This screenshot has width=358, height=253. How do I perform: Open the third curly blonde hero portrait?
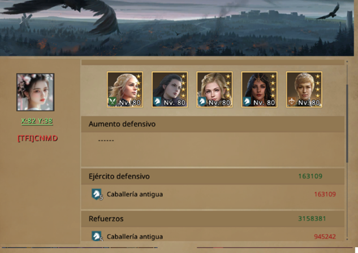tap(214, 89)
